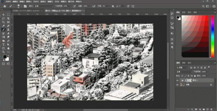The width and height of the screenshot is (217, 111).
Task: Select the Lasso tool
Action: (x=4, y=18)
